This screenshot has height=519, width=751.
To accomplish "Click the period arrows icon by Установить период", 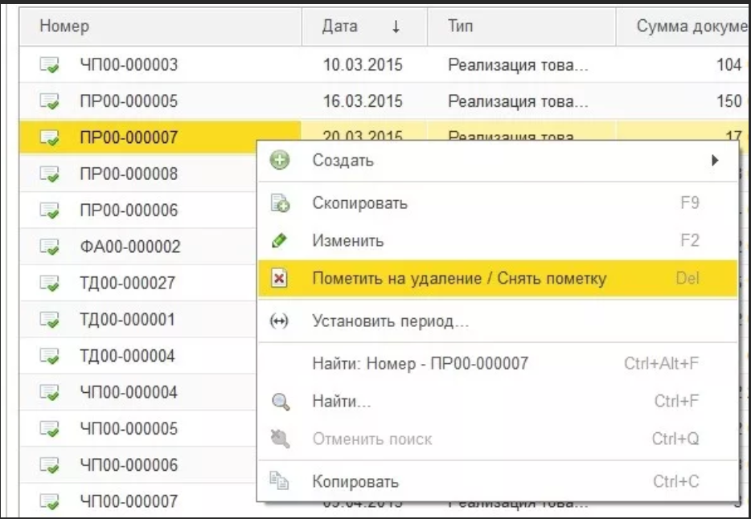I will [x=279, y=321].
